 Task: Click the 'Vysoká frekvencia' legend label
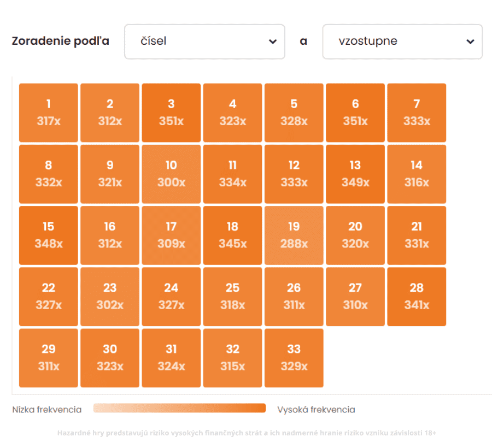point(316,410)
